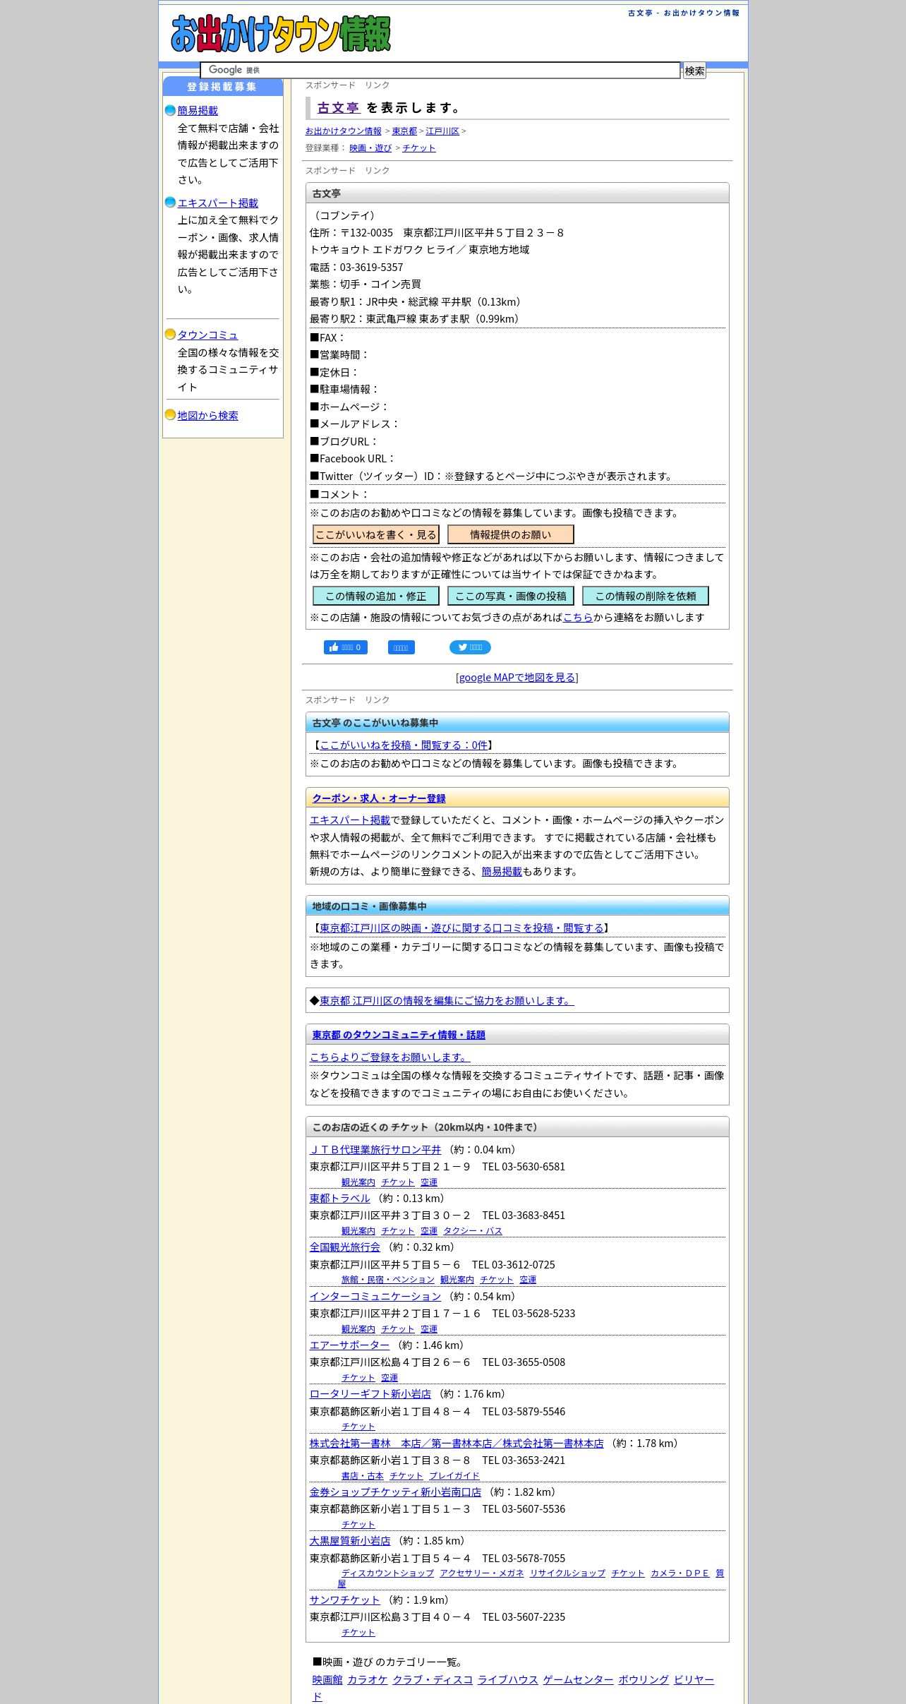906x1704 pixels.
Task: Click the Facebook share button
Action: click(x=401, y=647)
